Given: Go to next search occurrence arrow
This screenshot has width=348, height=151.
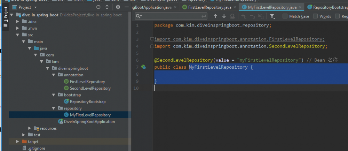Looking at the screenshot, I should click(224, 16).
